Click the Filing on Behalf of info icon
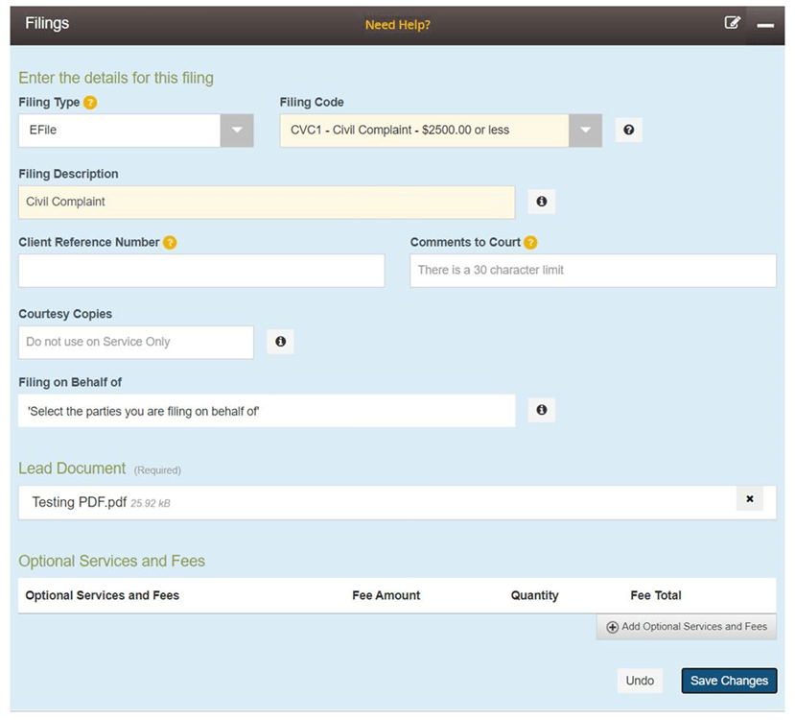Viewport: 795px width, 720px height. (541, 410)
